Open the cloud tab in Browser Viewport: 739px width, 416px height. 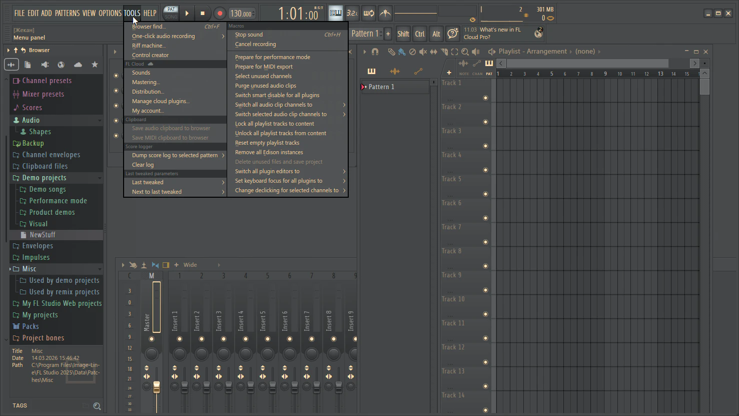point(78,65)
